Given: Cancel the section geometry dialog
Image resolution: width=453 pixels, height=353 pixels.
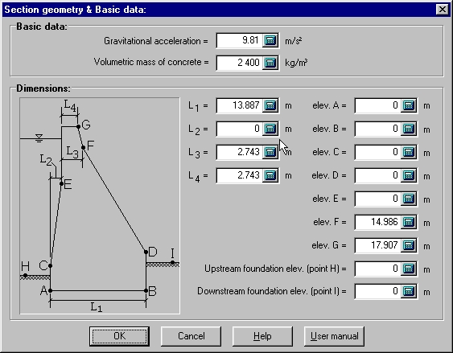Looking at the screenshot, I should (x=191, y=336).
